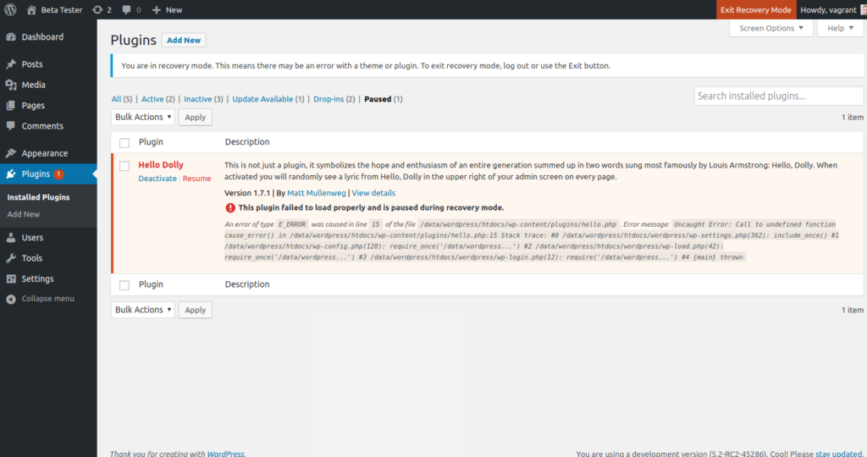The height and width of the screenshot is (457, 867).
Task: Click the Collapse menu arrow icon
Action: [x=11, y=299]
